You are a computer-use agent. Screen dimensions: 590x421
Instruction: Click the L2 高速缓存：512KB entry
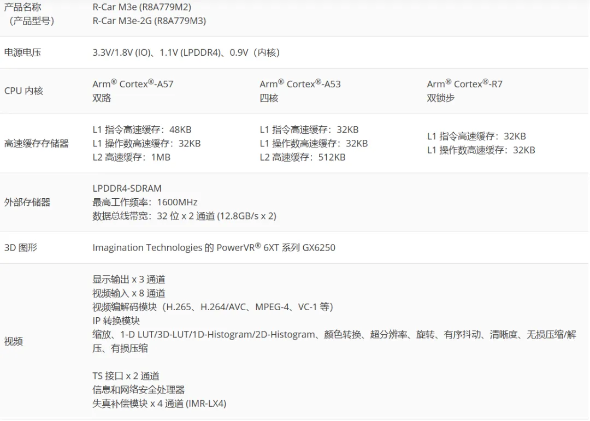tap(303, 157)
